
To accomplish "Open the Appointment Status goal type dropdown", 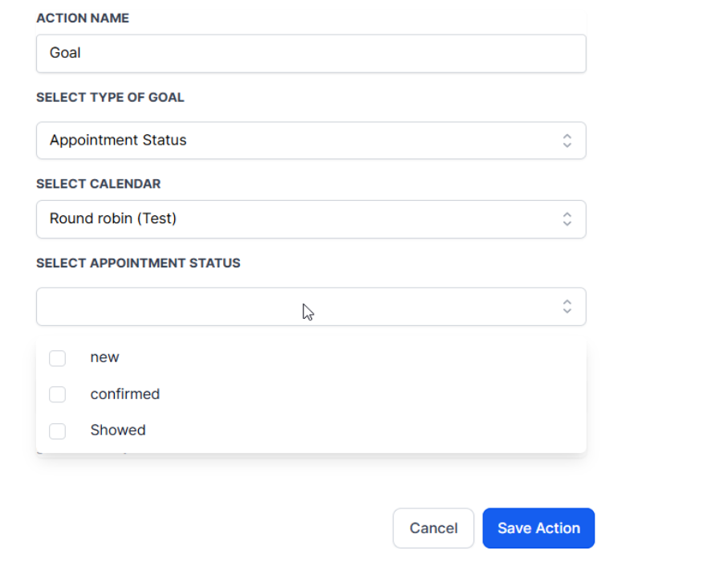I will 297,141.
